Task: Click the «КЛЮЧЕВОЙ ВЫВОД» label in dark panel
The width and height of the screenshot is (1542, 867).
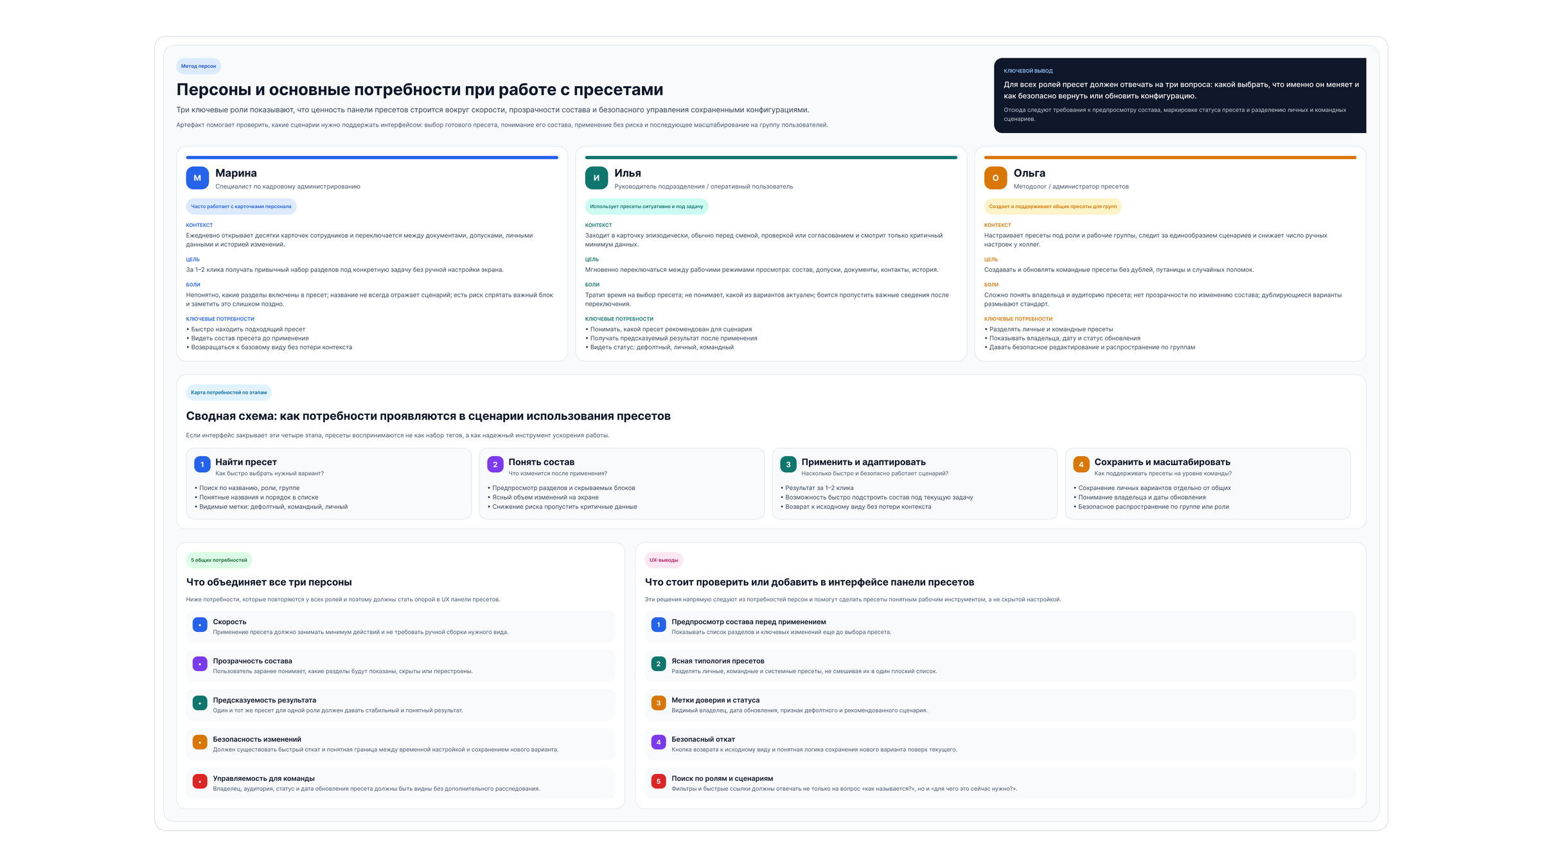Action: (x=1028, y=71)
